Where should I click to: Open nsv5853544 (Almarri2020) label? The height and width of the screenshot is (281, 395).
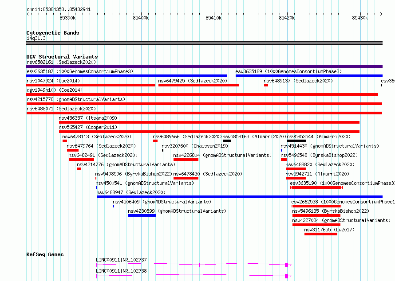(319, 137)
